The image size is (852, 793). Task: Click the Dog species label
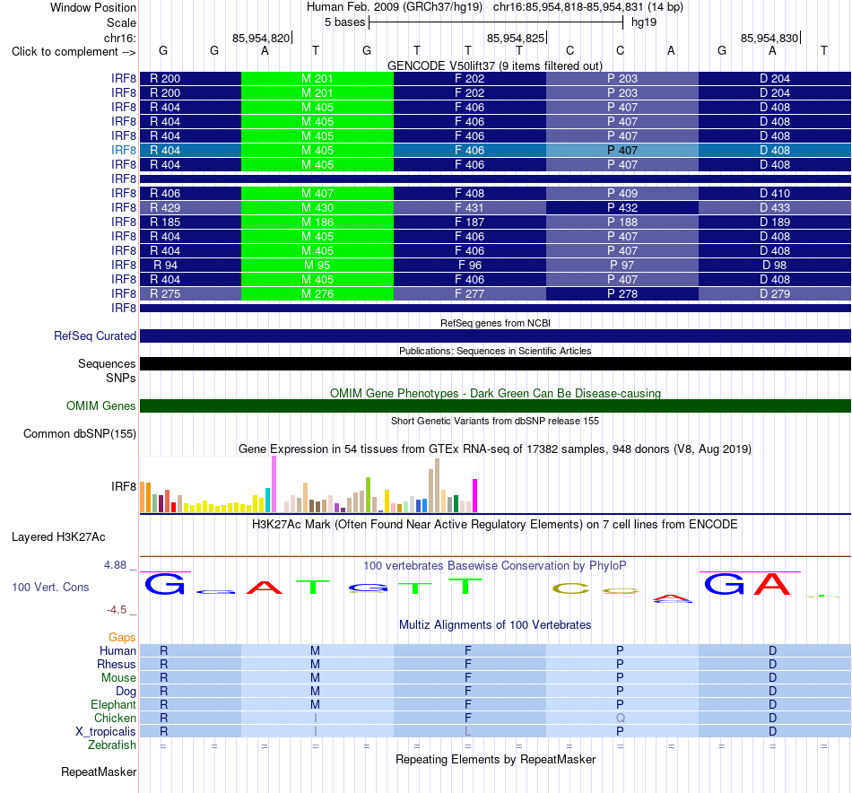126,692
